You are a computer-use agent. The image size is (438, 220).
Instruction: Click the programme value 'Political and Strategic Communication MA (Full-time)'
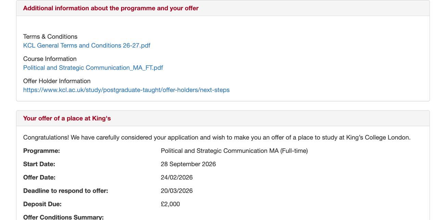tap(234, 151)
